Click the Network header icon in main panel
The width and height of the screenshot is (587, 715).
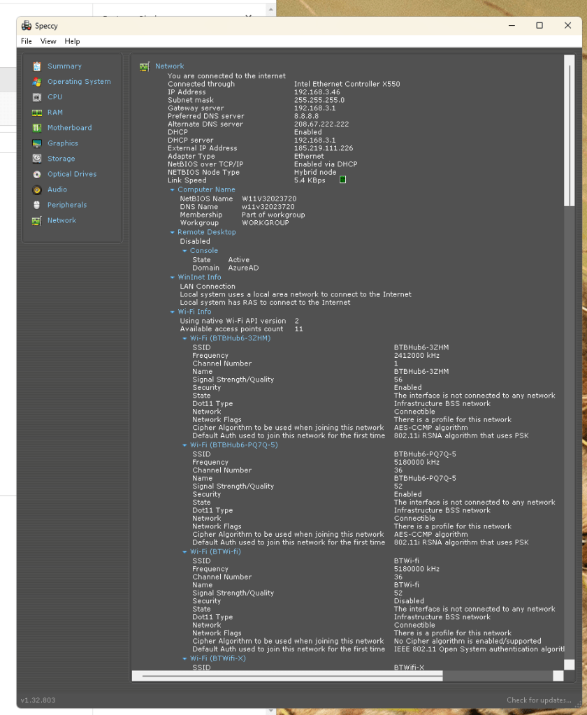click(145, 66)
